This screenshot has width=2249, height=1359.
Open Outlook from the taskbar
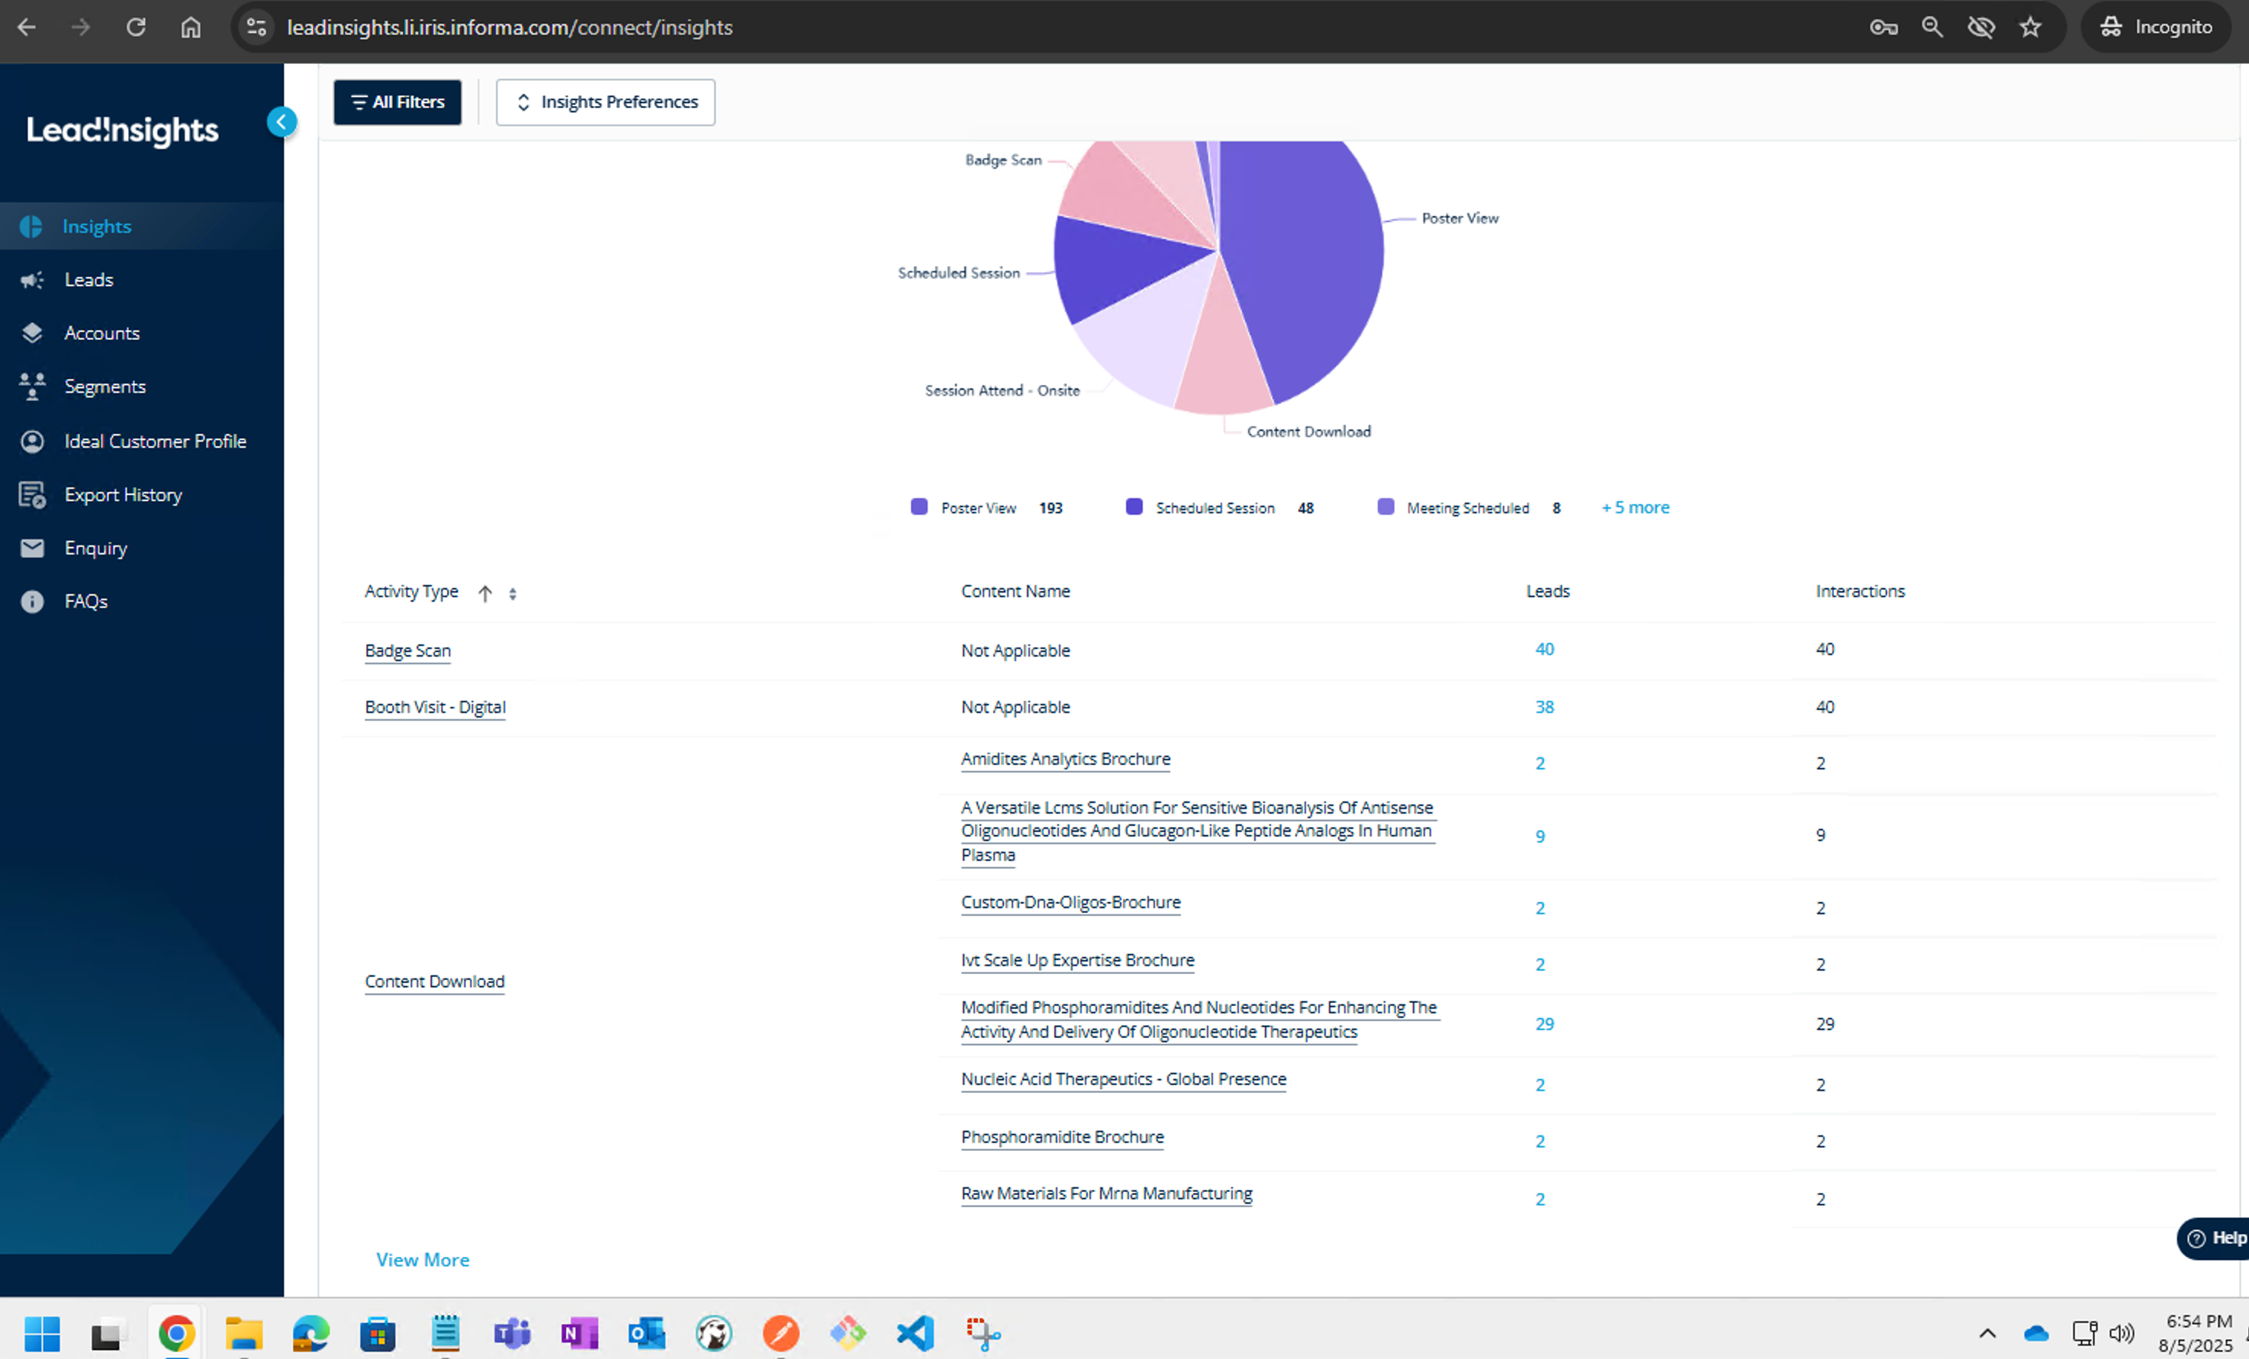(646, 1333)
